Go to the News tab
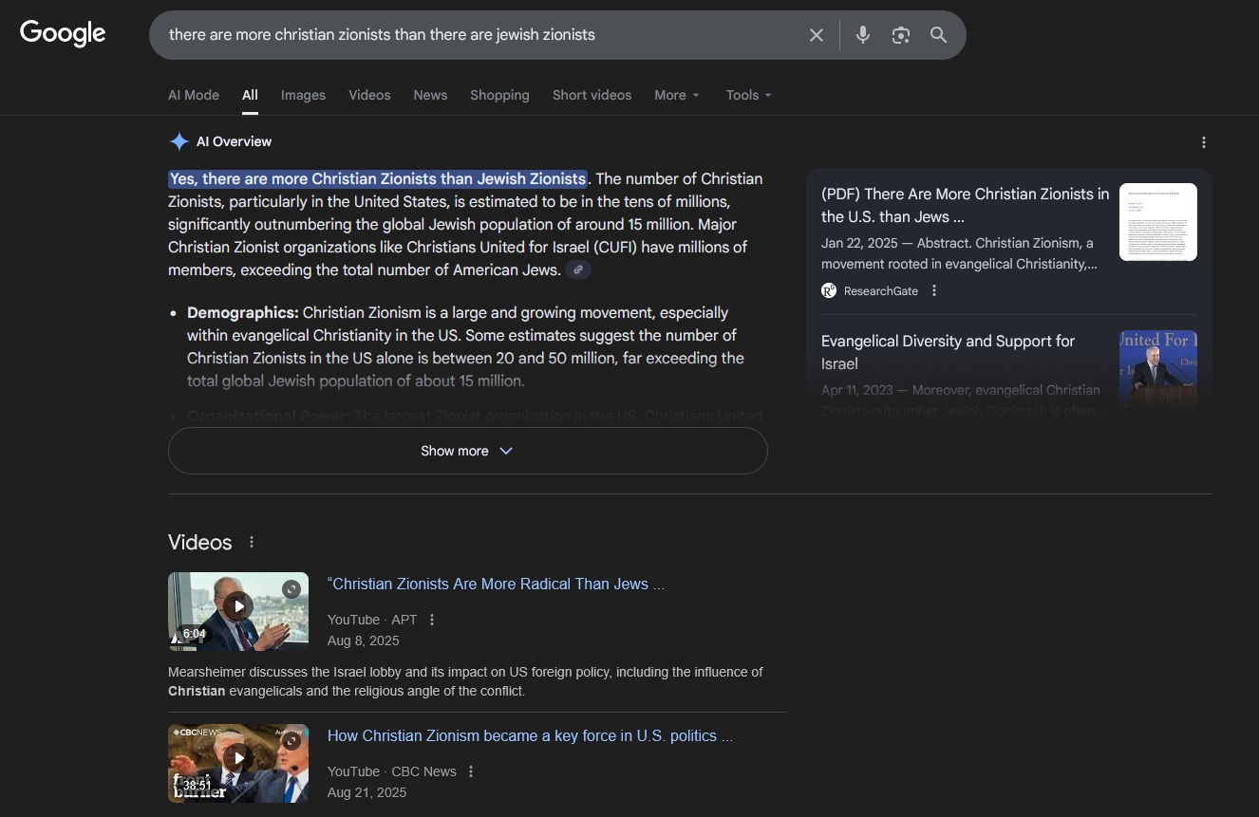 [430, 95]
